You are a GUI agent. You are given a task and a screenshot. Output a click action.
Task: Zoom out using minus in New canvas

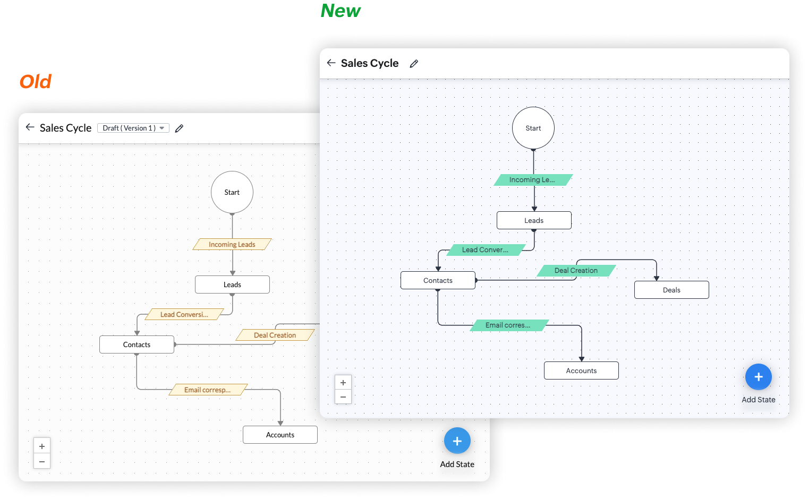pyautogui.click(x=343, y=397)
